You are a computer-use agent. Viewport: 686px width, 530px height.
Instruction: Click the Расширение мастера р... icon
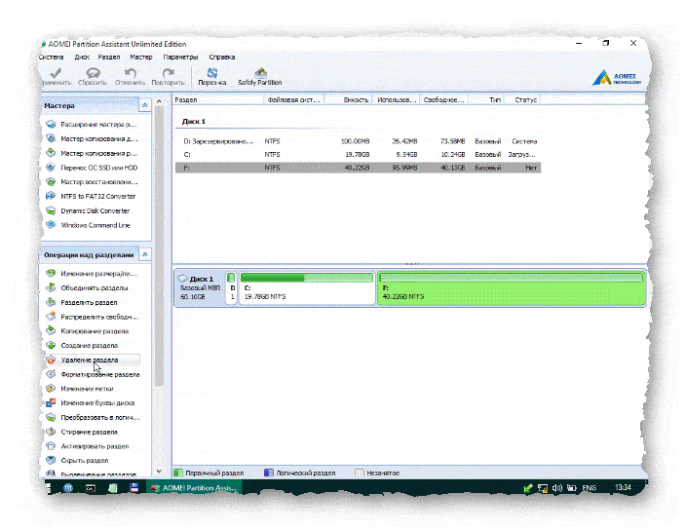51,124
